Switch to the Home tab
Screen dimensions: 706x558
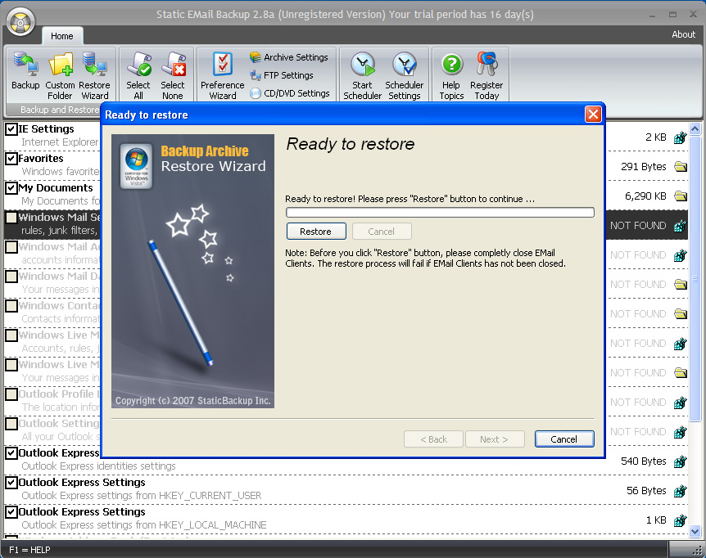coord(62,36)
